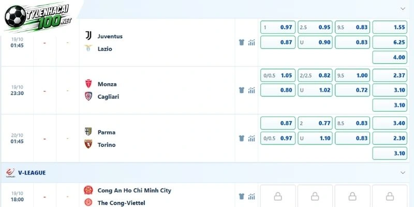414x207 pixels.
Task: Click the Tylenhacai100.net soccer ball logo
Action: (x=16, y=17)
